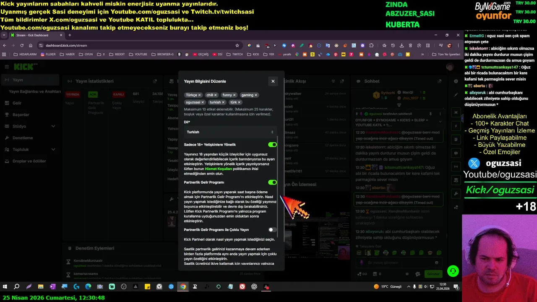Viewport: 537px width, 302px height.
Task: Open pinned message three-dot options
Action: point(440,114)
